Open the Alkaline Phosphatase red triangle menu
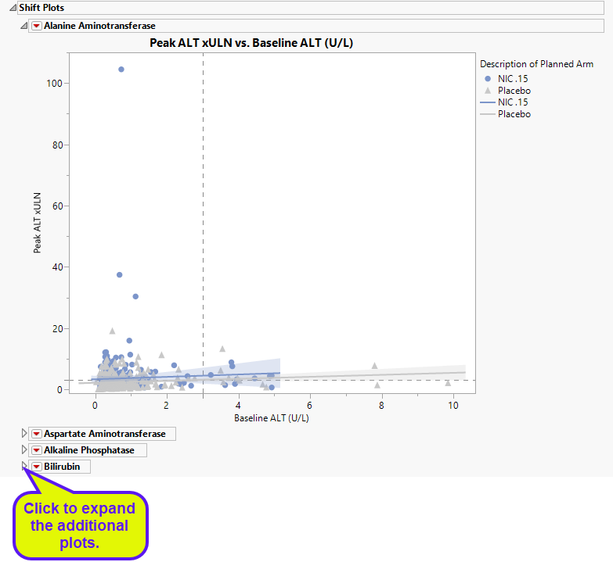Screen dimensions: 613x562 click(36, 450)
